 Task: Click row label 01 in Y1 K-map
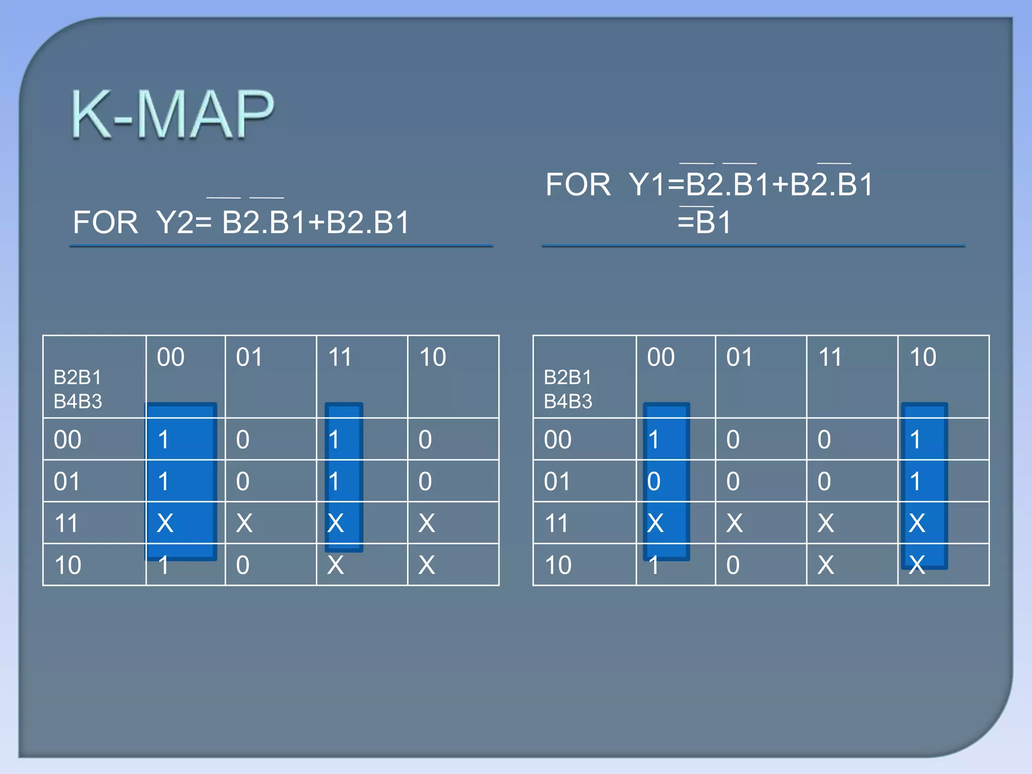(585, 481)
